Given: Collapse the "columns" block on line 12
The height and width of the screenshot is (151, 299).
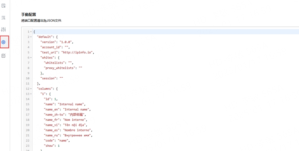Looking at the screenshot, I should click(31, 89).
